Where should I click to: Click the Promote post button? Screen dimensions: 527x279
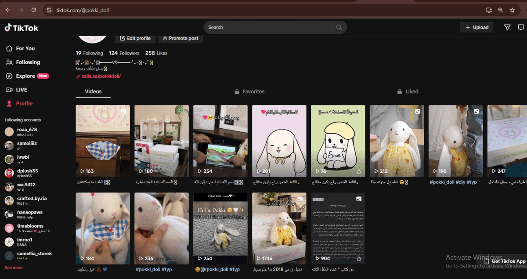coord(180,38)
